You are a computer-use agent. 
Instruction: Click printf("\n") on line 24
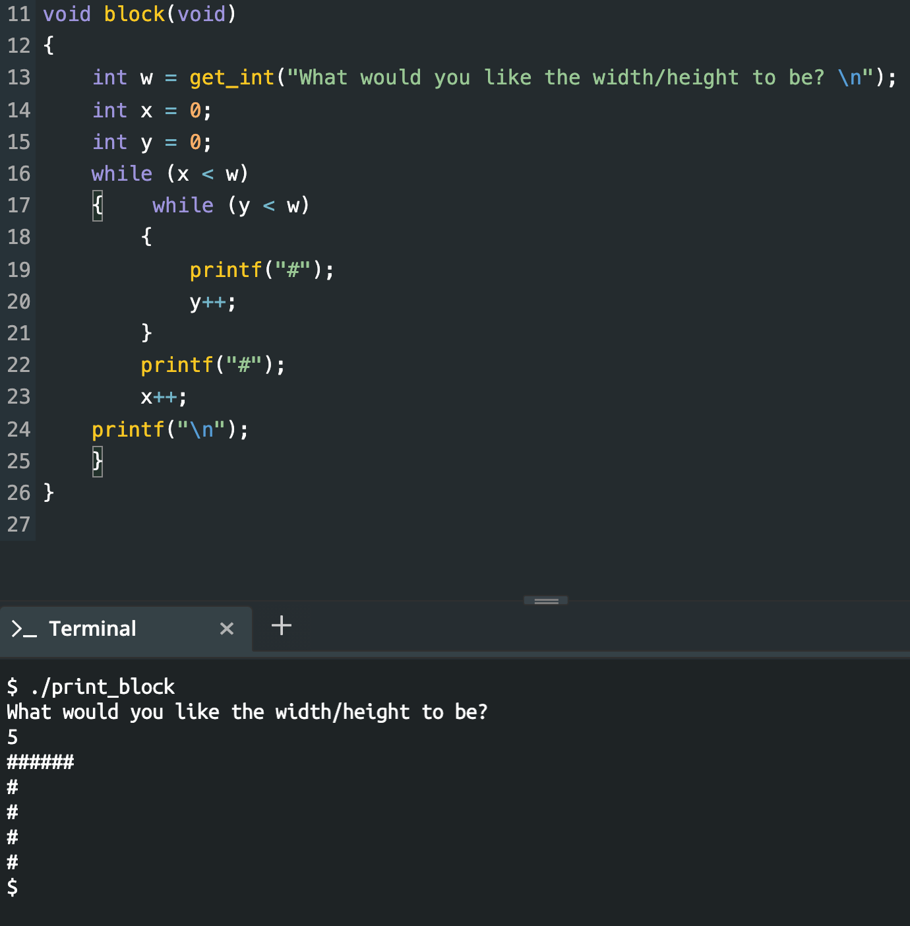coord(170,429)
